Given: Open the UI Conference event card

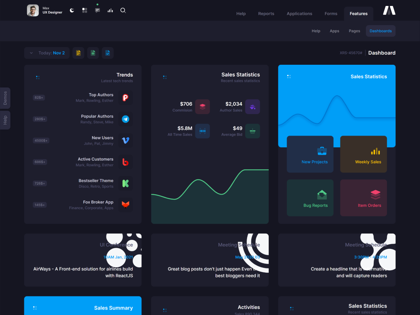Looking at the screenshot, I should pos(83,260).
